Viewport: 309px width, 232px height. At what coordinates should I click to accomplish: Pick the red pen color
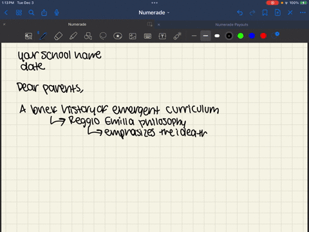coord(263,36)
